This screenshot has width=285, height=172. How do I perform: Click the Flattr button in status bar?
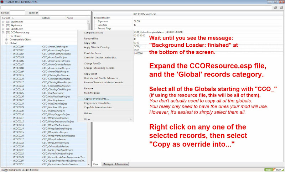click(x=269, y=170)
